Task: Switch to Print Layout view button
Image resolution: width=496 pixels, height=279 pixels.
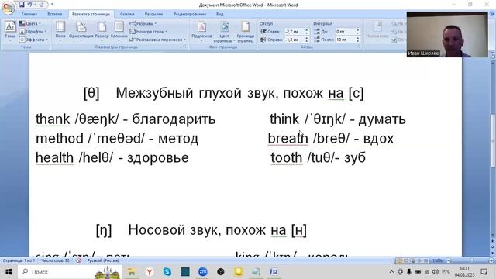Action: tap(399, 260)
